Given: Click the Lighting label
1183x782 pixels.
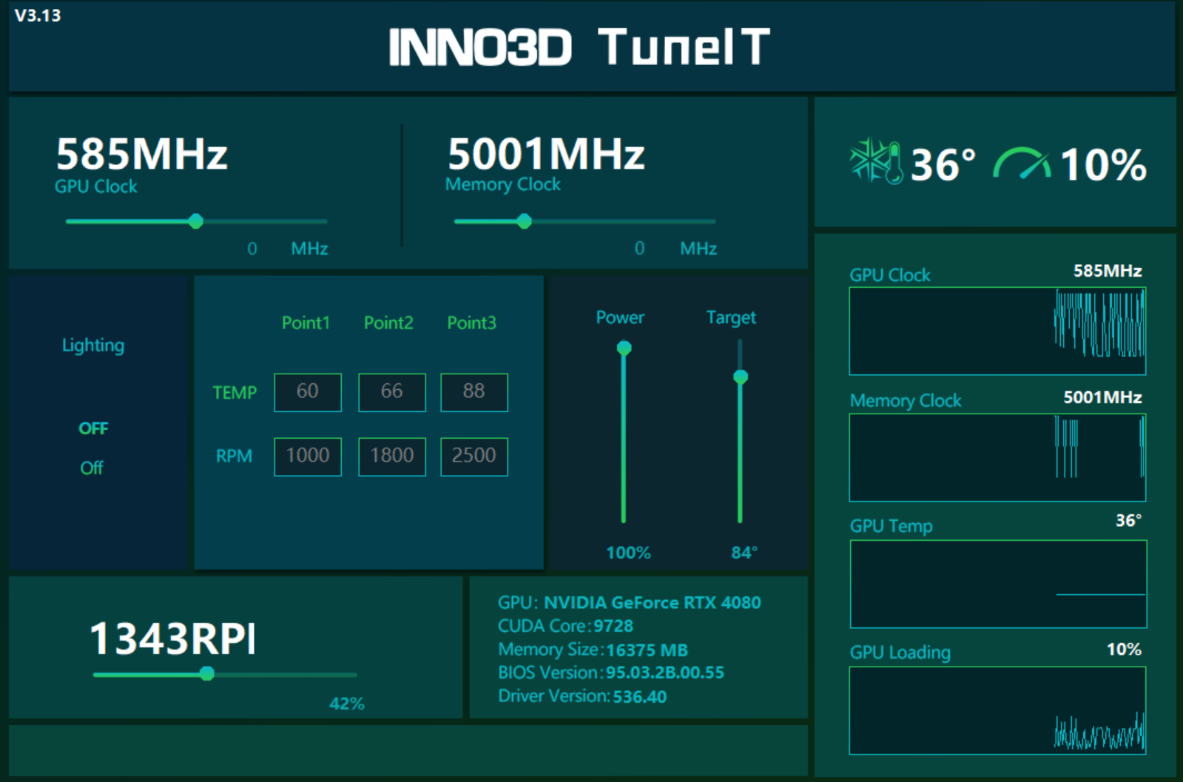Looking at the screenshot, I should 93,346.
